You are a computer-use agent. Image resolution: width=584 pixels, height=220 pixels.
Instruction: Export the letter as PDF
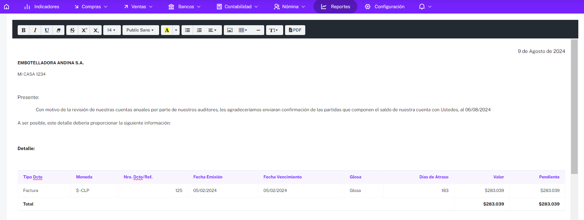click(295, 30)
